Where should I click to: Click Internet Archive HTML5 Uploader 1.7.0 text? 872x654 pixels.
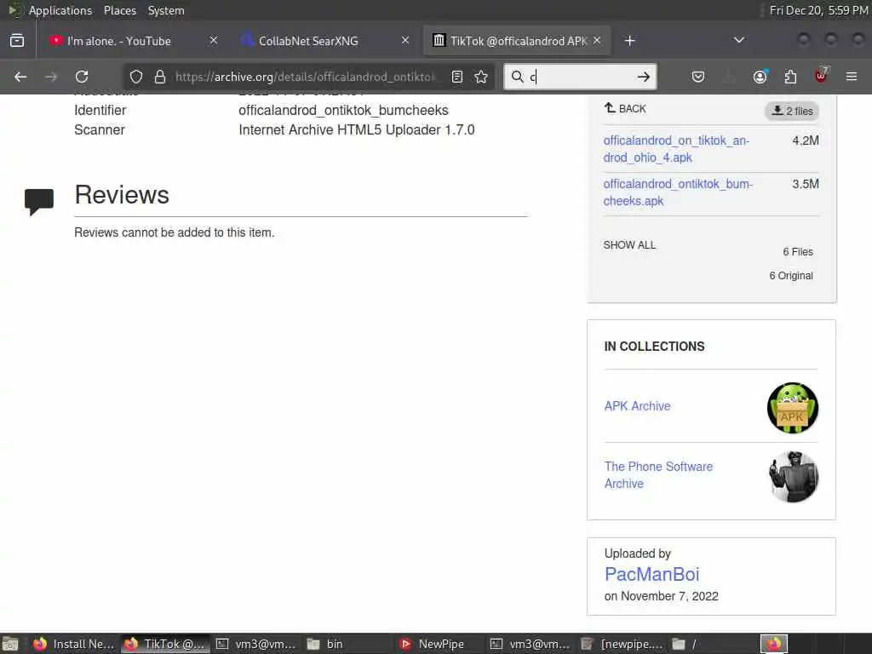tap(357, 129)
